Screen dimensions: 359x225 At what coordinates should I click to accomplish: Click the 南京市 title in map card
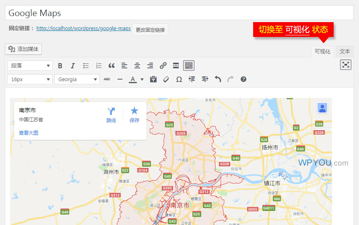(x=27, y=110)
